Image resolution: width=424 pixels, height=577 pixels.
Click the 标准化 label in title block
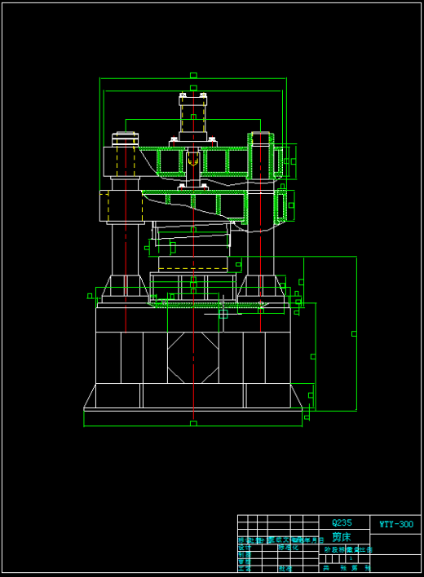click(x=288, y=547)
